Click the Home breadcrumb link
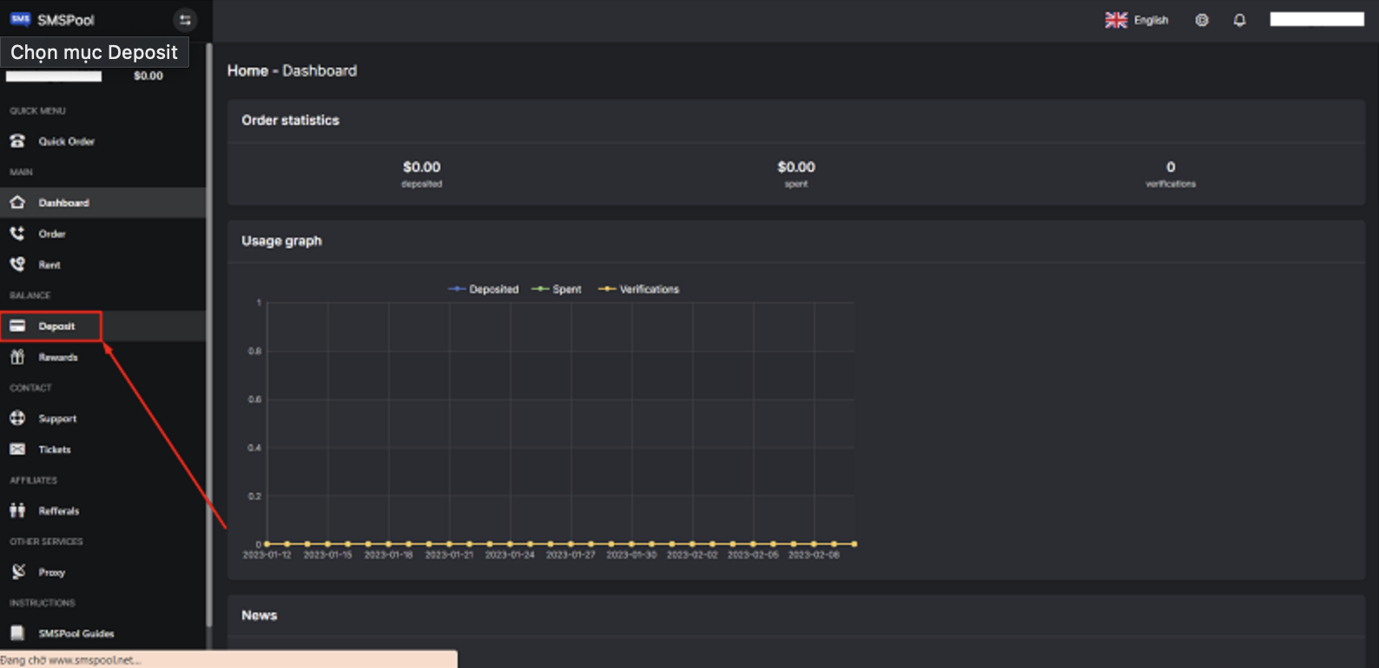The image size is (1379, 668). click(x=247, y=71)
